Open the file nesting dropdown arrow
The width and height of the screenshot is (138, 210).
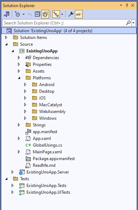point(62,14)
